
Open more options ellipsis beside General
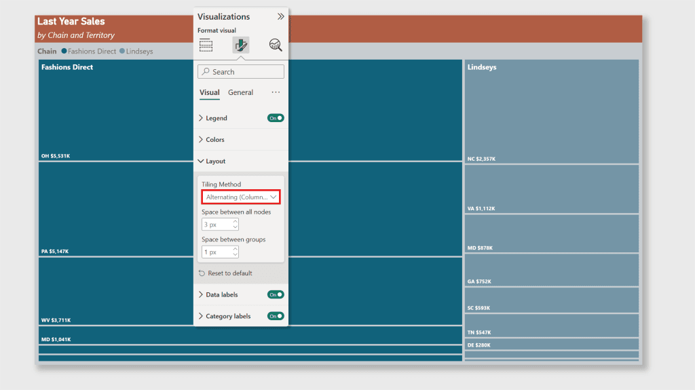276,92
